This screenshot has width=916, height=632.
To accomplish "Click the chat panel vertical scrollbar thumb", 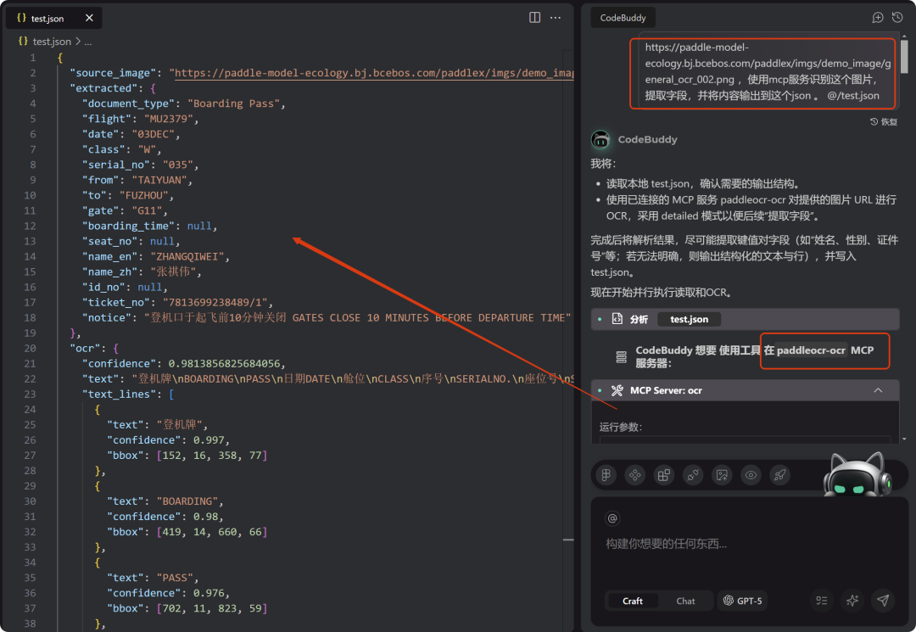I will point(904,55).
